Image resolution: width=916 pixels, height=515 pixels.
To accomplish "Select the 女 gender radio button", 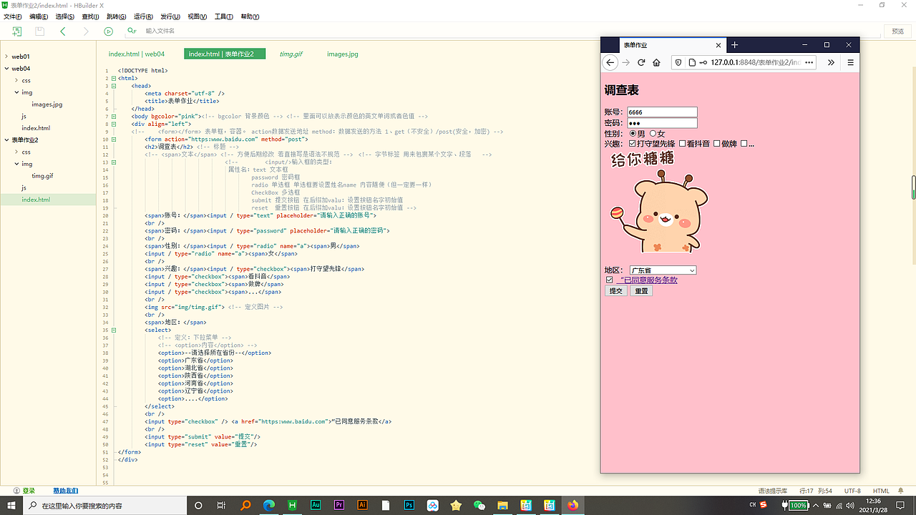I will tap(653, 134).
